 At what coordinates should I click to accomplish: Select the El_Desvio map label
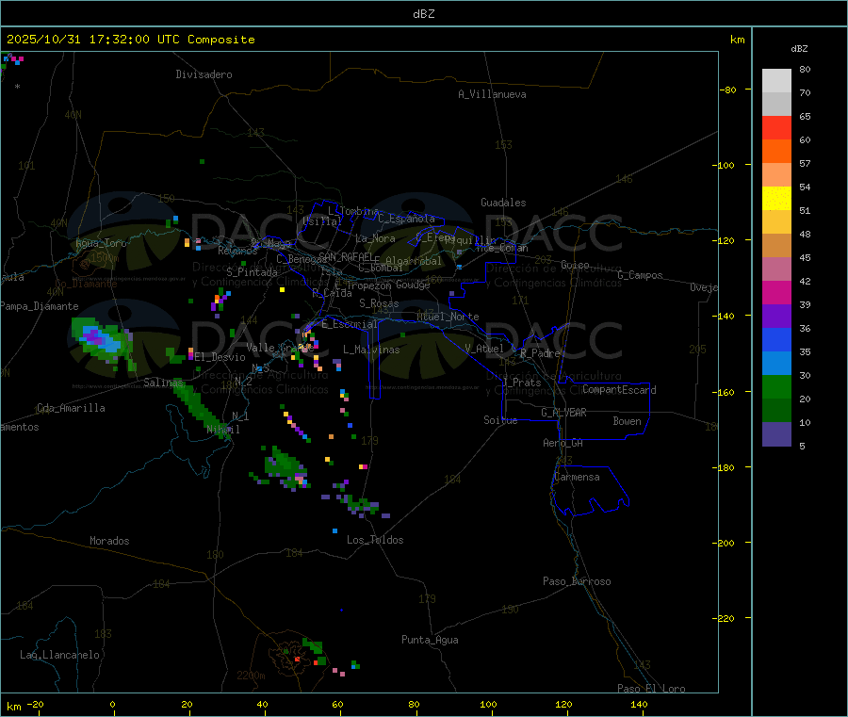click(x=220, y=357)
